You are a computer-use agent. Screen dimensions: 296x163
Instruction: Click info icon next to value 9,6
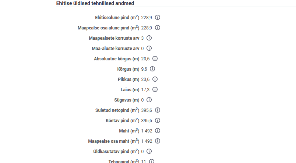[152, 69]
